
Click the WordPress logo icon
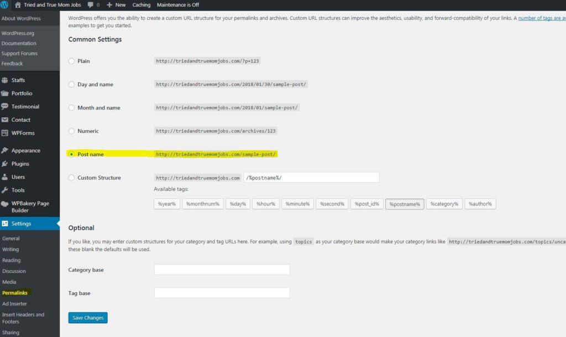pyautogui.click(x=4, y=4)
